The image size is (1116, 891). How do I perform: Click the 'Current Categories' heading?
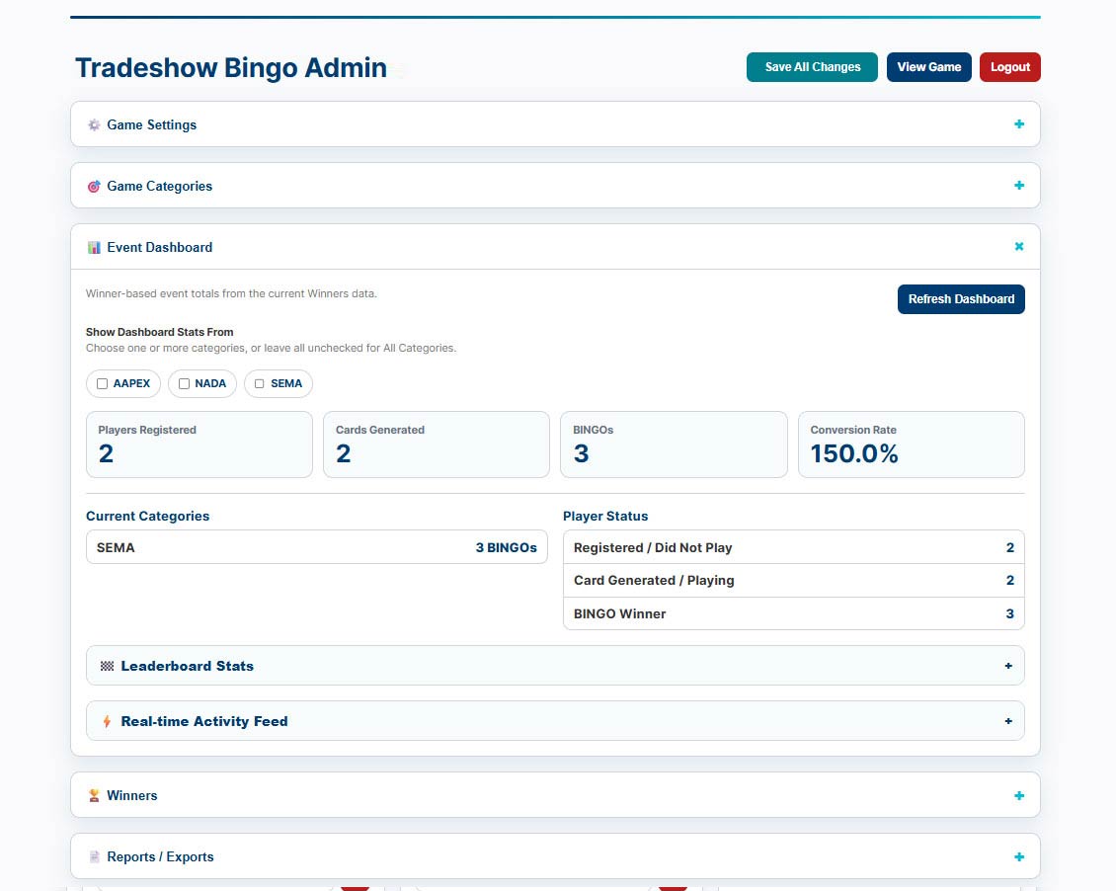click(147, 516)
